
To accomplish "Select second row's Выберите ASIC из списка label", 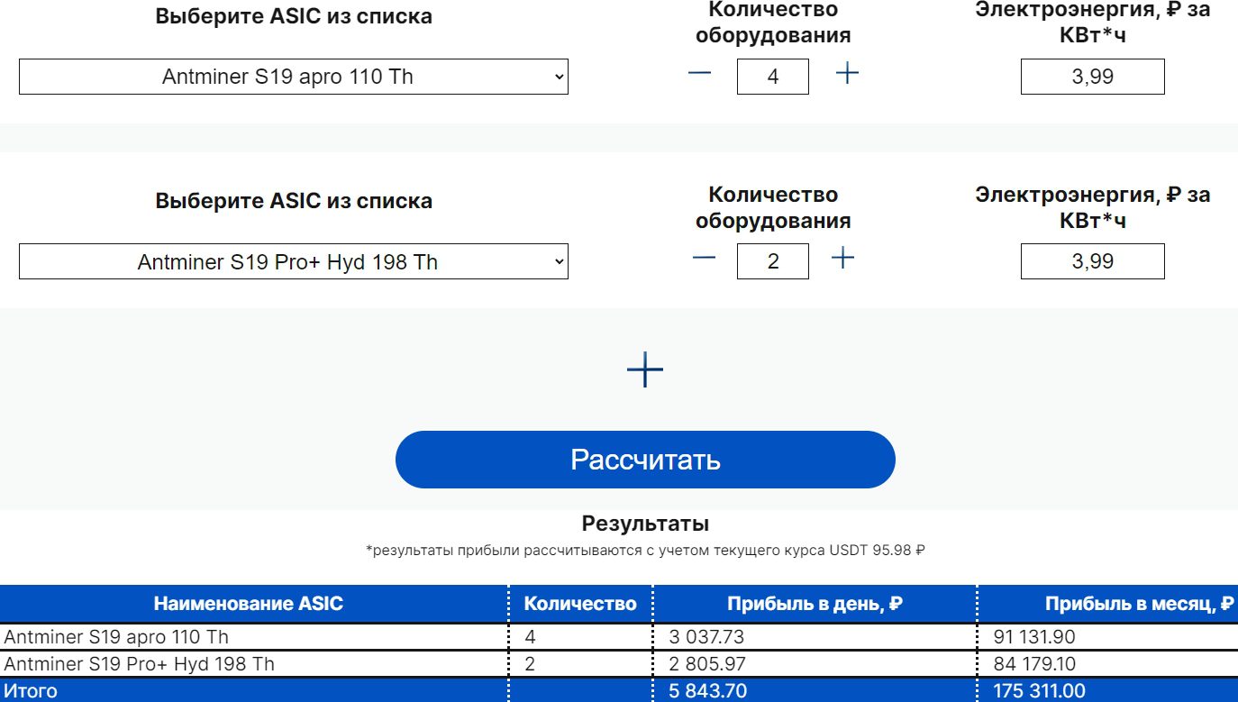I will tap(294, 200).
